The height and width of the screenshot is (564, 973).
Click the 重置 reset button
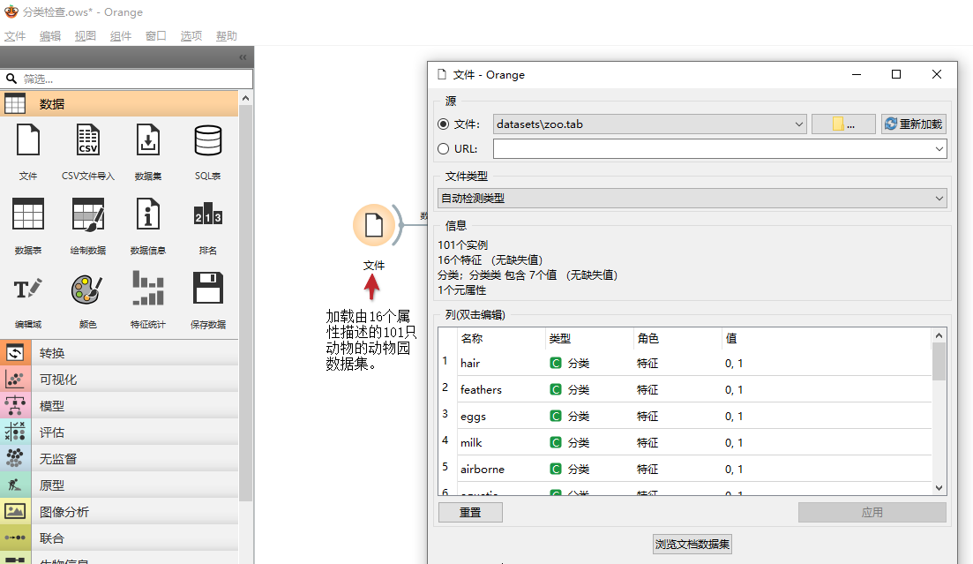pos(470,513)
